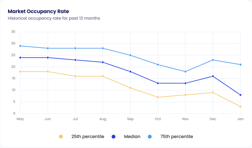The height and width of the screenshot is (148, 252).
Task: Select the Median data point for May
Action: [x=20, y=58]
